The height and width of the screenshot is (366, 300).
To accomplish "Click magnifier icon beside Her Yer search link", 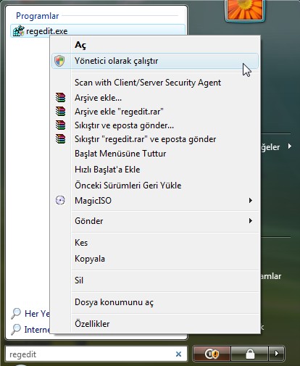I will [x=16, y=314].
